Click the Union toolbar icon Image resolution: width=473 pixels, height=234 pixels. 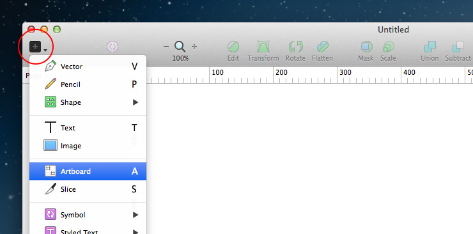tap(430, 47)
